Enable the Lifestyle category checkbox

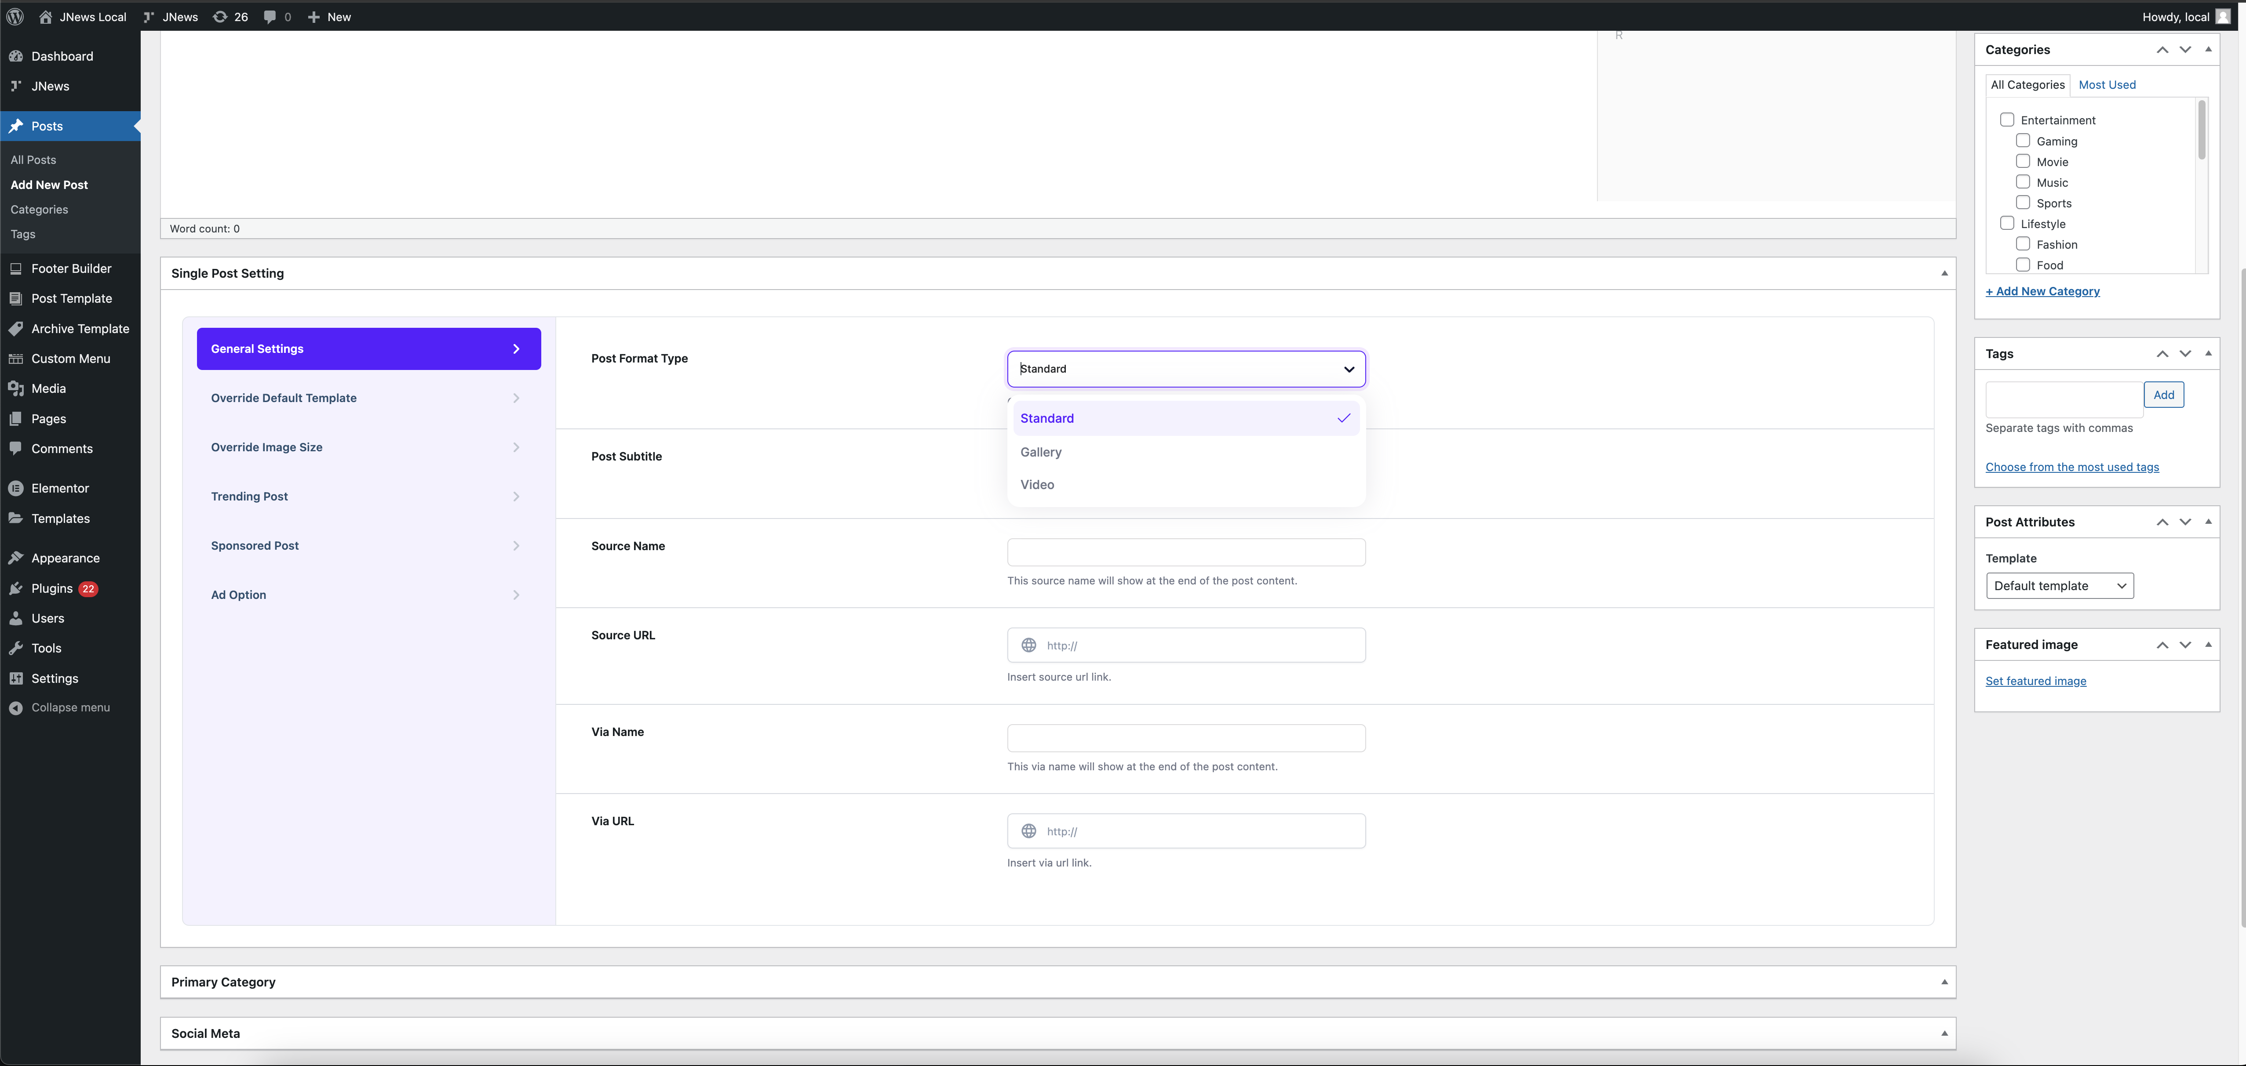tap(2007, 223)
